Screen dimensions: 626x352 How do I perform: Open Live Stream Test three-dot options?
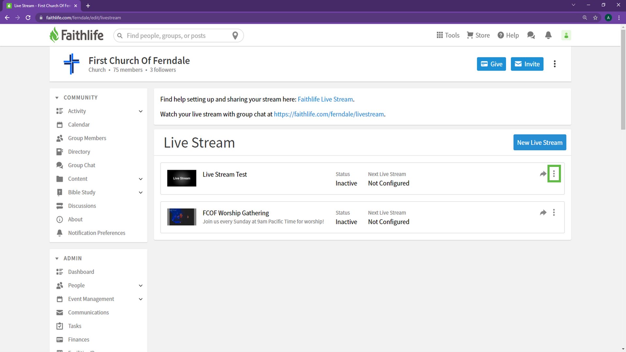click(x=554, y=174)
